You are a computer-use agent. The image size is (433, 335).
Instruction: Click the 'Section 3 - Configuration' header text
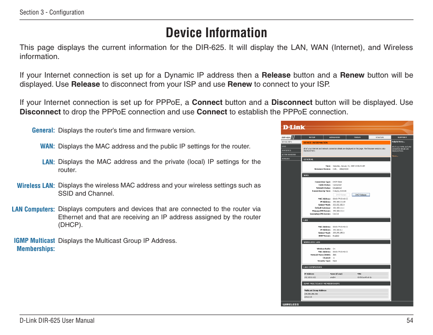point(52,12)
